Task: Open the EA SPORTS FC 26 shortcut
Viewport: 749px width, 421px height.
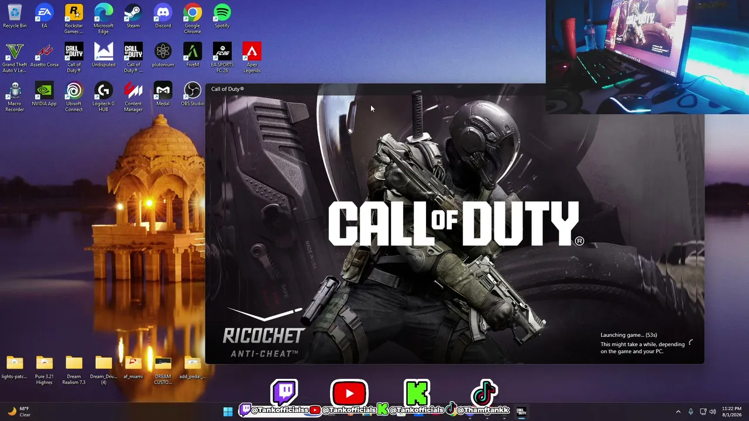Action: click(222, 58)
